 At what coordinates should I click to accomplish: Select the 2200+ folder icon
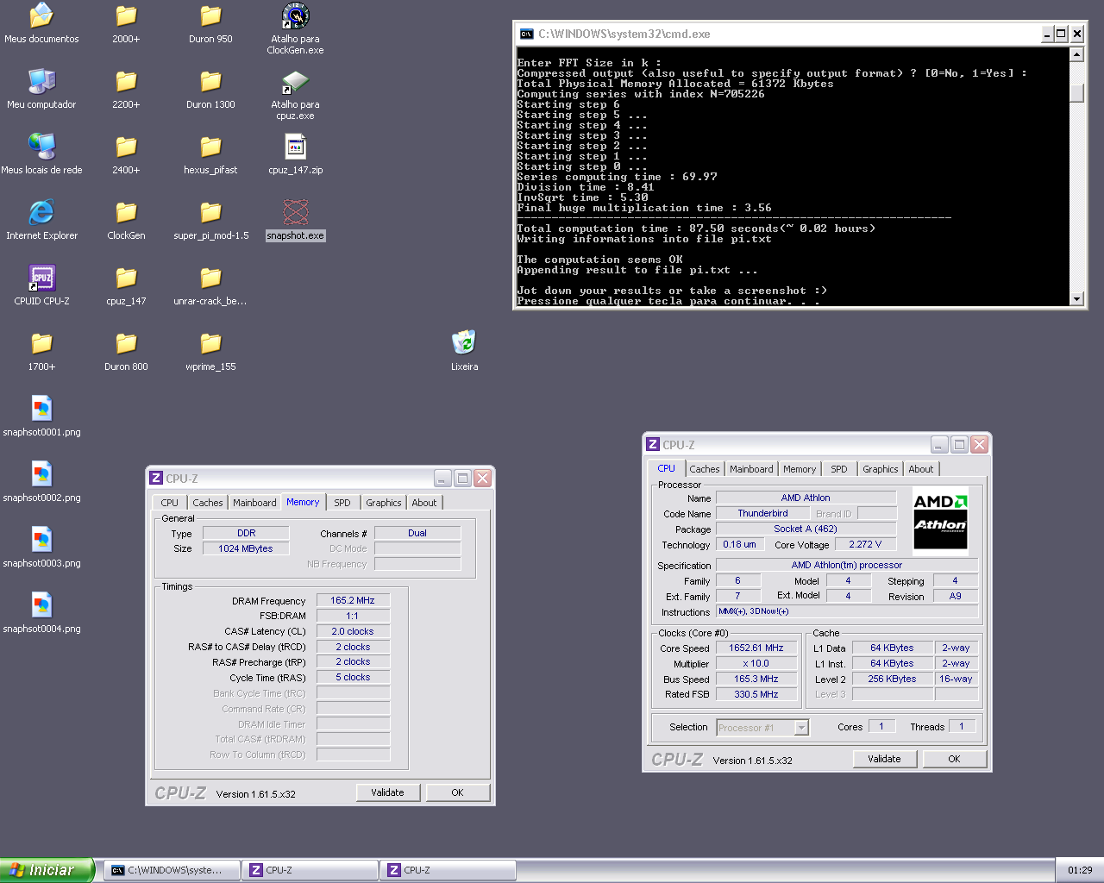pos(126,89)
